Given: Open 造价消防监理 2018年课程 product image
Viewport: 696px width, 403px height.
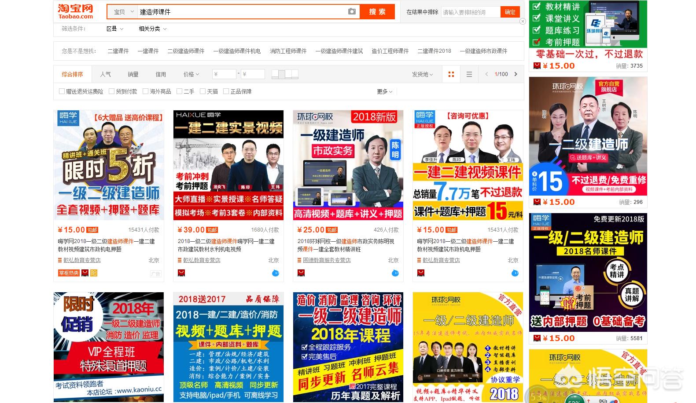Looking at the screenshot, I should 348,347.
